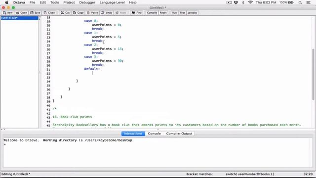Select (Untitled)* in the document list
This screenshot has height=178, width=316.
[x=19, y=18]
